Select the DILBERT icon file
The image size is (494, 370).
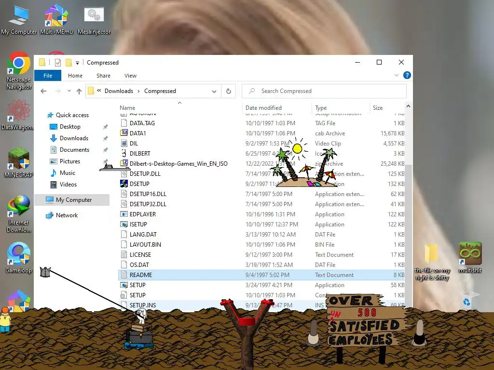click(x=124, y=153)
